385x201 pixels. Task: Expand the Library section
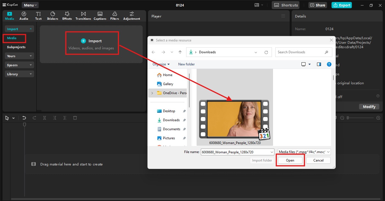coord(19,74)
